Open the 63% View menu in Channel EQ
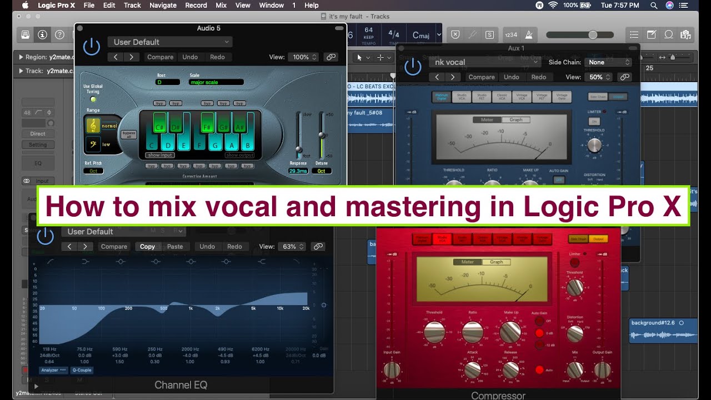The image size is (711, 400). [292, 246]
